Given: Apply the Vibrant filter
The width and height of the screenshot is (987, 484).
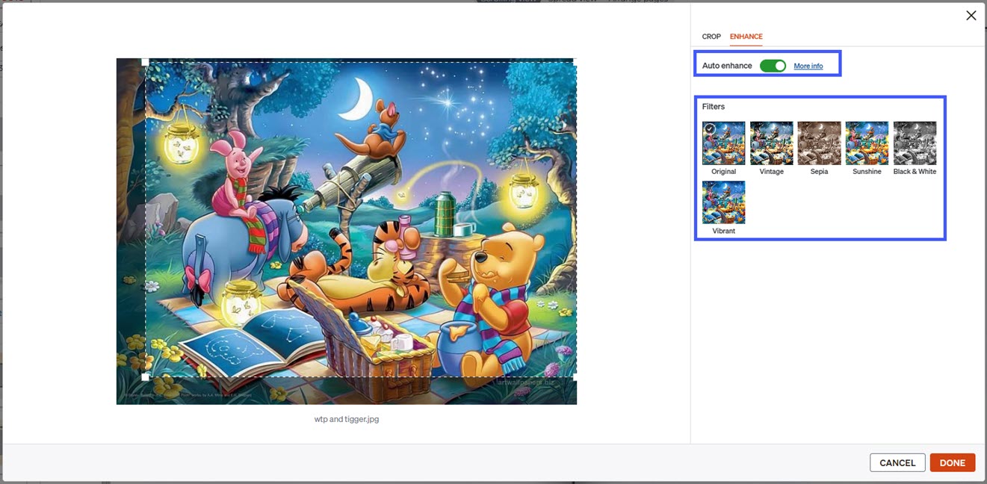Looking at the screenshot, I should click(x=723, y=202).
